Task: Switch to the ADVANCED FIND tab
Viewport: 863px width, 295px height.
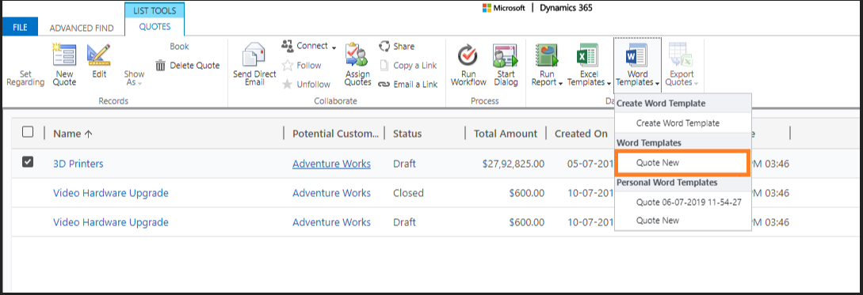Action: click(82, 28)
